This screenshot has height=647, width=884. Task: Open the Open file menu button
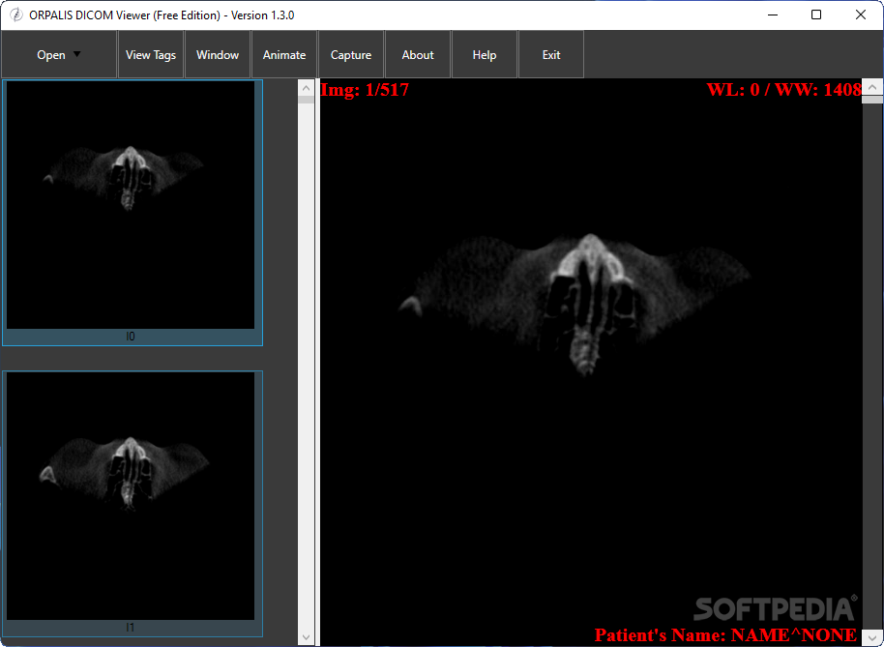[x=59, y=55]
